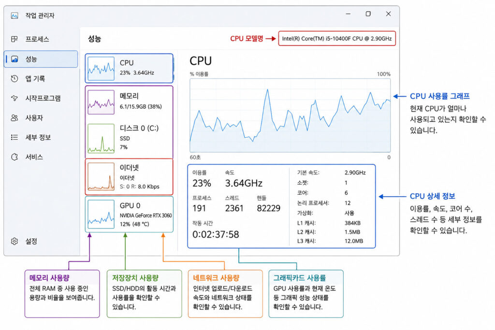
Task: Click the 세부 정보 list icon
Action: pyautogui.click(x=14, y=137)
